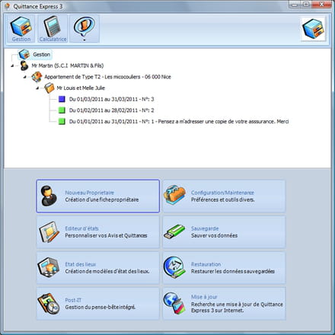Select tenant Mr Louis et Melle Julie
335x335 pixels.
[81, 88]
